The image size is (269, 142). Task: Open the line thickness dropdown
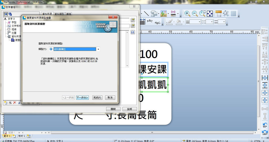click(x=200, y=22)
